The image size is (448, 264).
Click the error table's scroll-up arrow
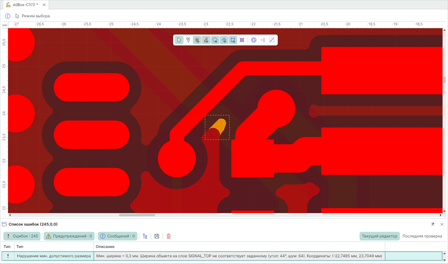click(x=445, y=253)
